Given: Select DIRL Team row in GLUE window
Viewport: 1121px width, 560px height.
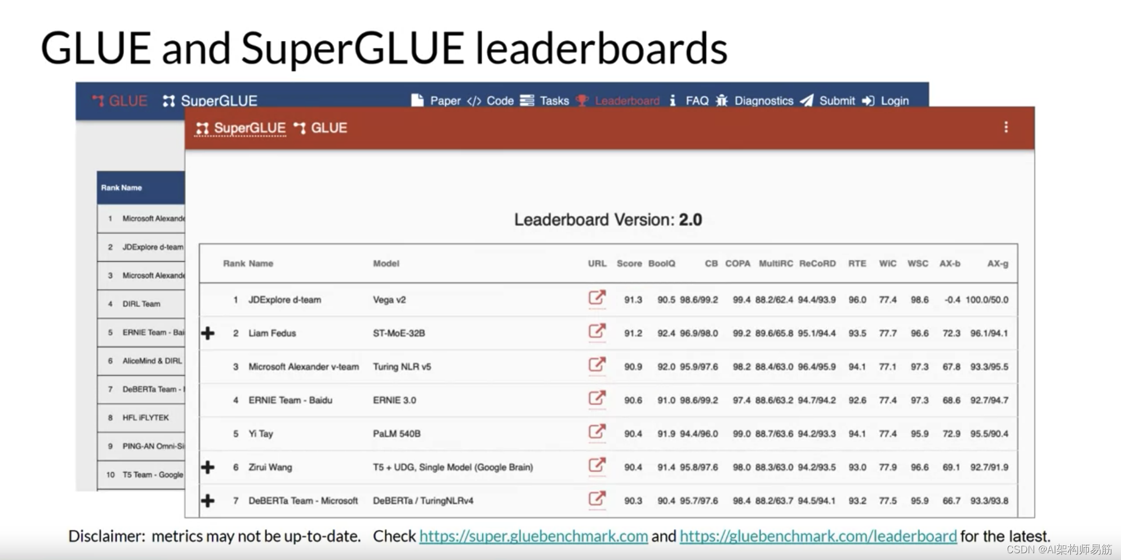Looking at the screenshot, I should 141,304.
